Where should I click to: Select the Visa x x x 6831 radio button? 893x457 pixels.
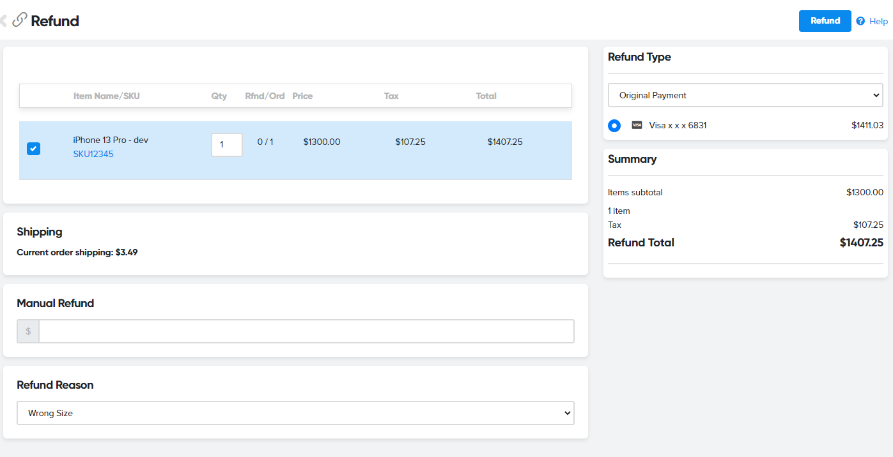(614, 126)
